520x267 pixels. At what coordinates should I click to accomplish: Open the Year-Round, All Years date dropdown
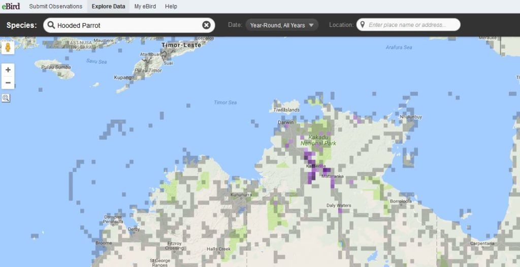(x=282, y=25)
